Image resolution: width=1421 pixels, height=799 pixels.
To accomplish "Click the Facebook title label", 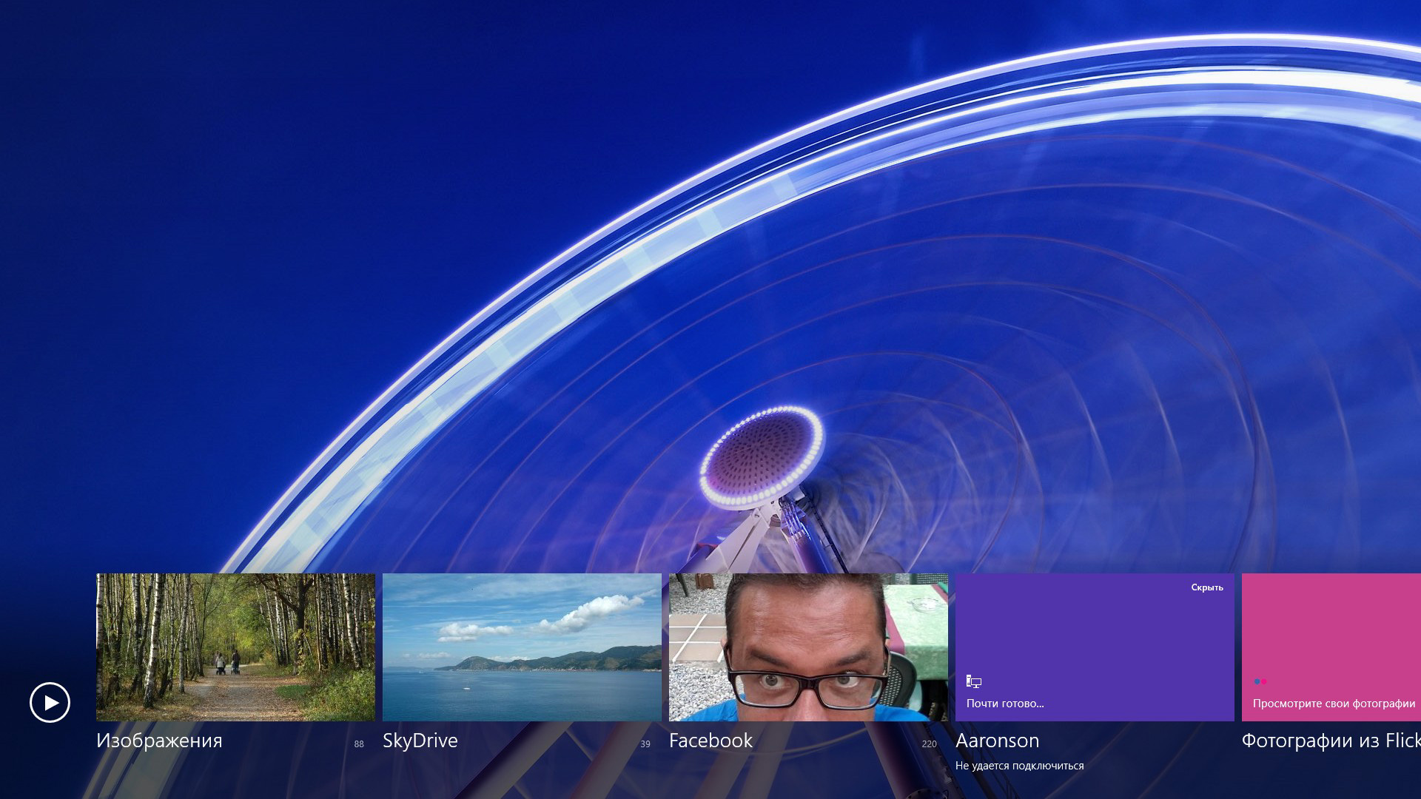I will [710, 741].
